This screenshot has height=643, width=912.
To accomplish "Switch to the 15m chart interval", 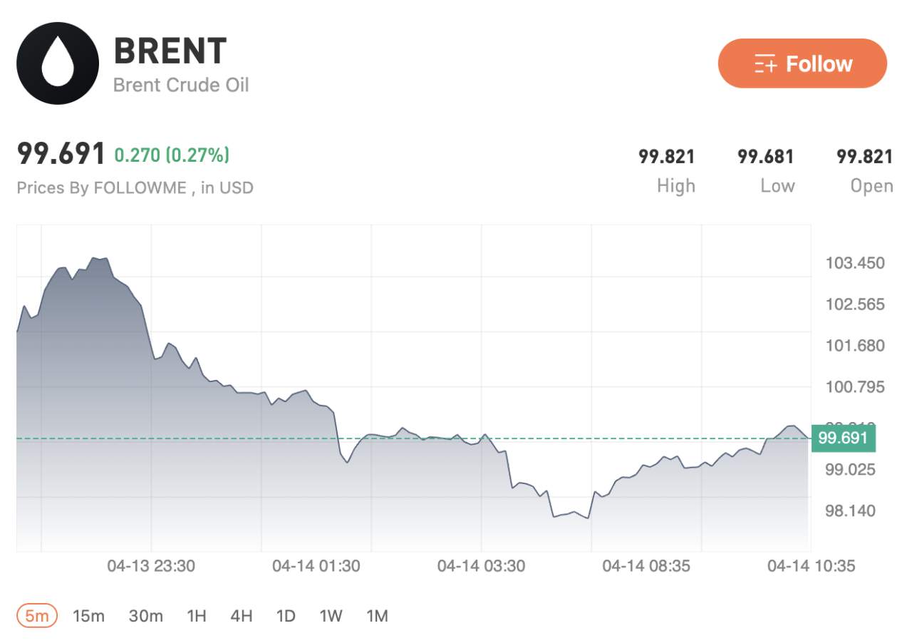I will pos(88,616).
